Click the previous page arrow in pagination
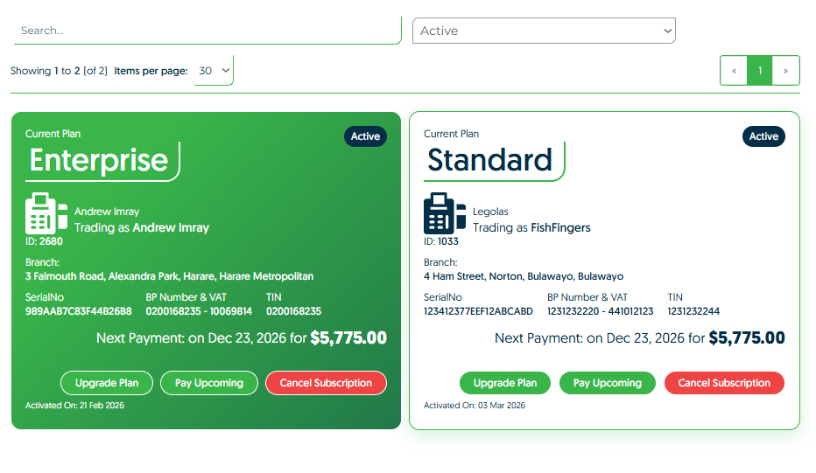The height and width of the screenshot is (473, 816). click(x=734, y=71)
